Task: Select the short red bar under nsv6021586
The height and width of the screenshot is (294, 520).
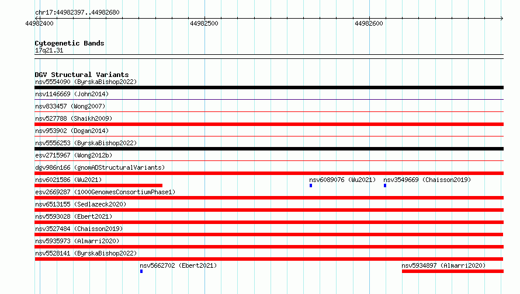Action: tap(99, 185)
